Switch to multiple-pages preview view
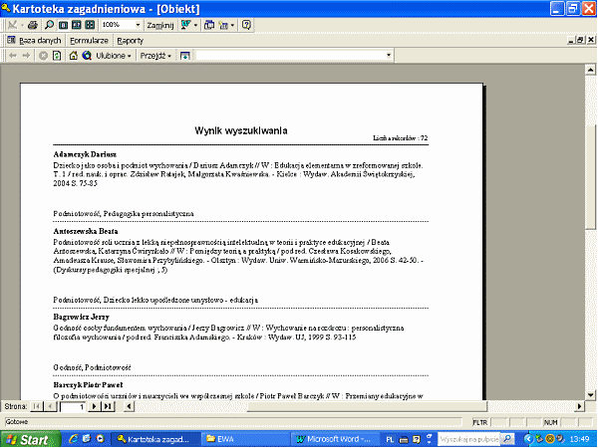Viewport: 598px width, 448px height. click(88, 24)
